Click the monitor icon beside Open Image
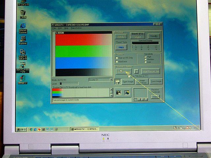Image resolution: width=211 pixels, height=158 pixels. 118,81
